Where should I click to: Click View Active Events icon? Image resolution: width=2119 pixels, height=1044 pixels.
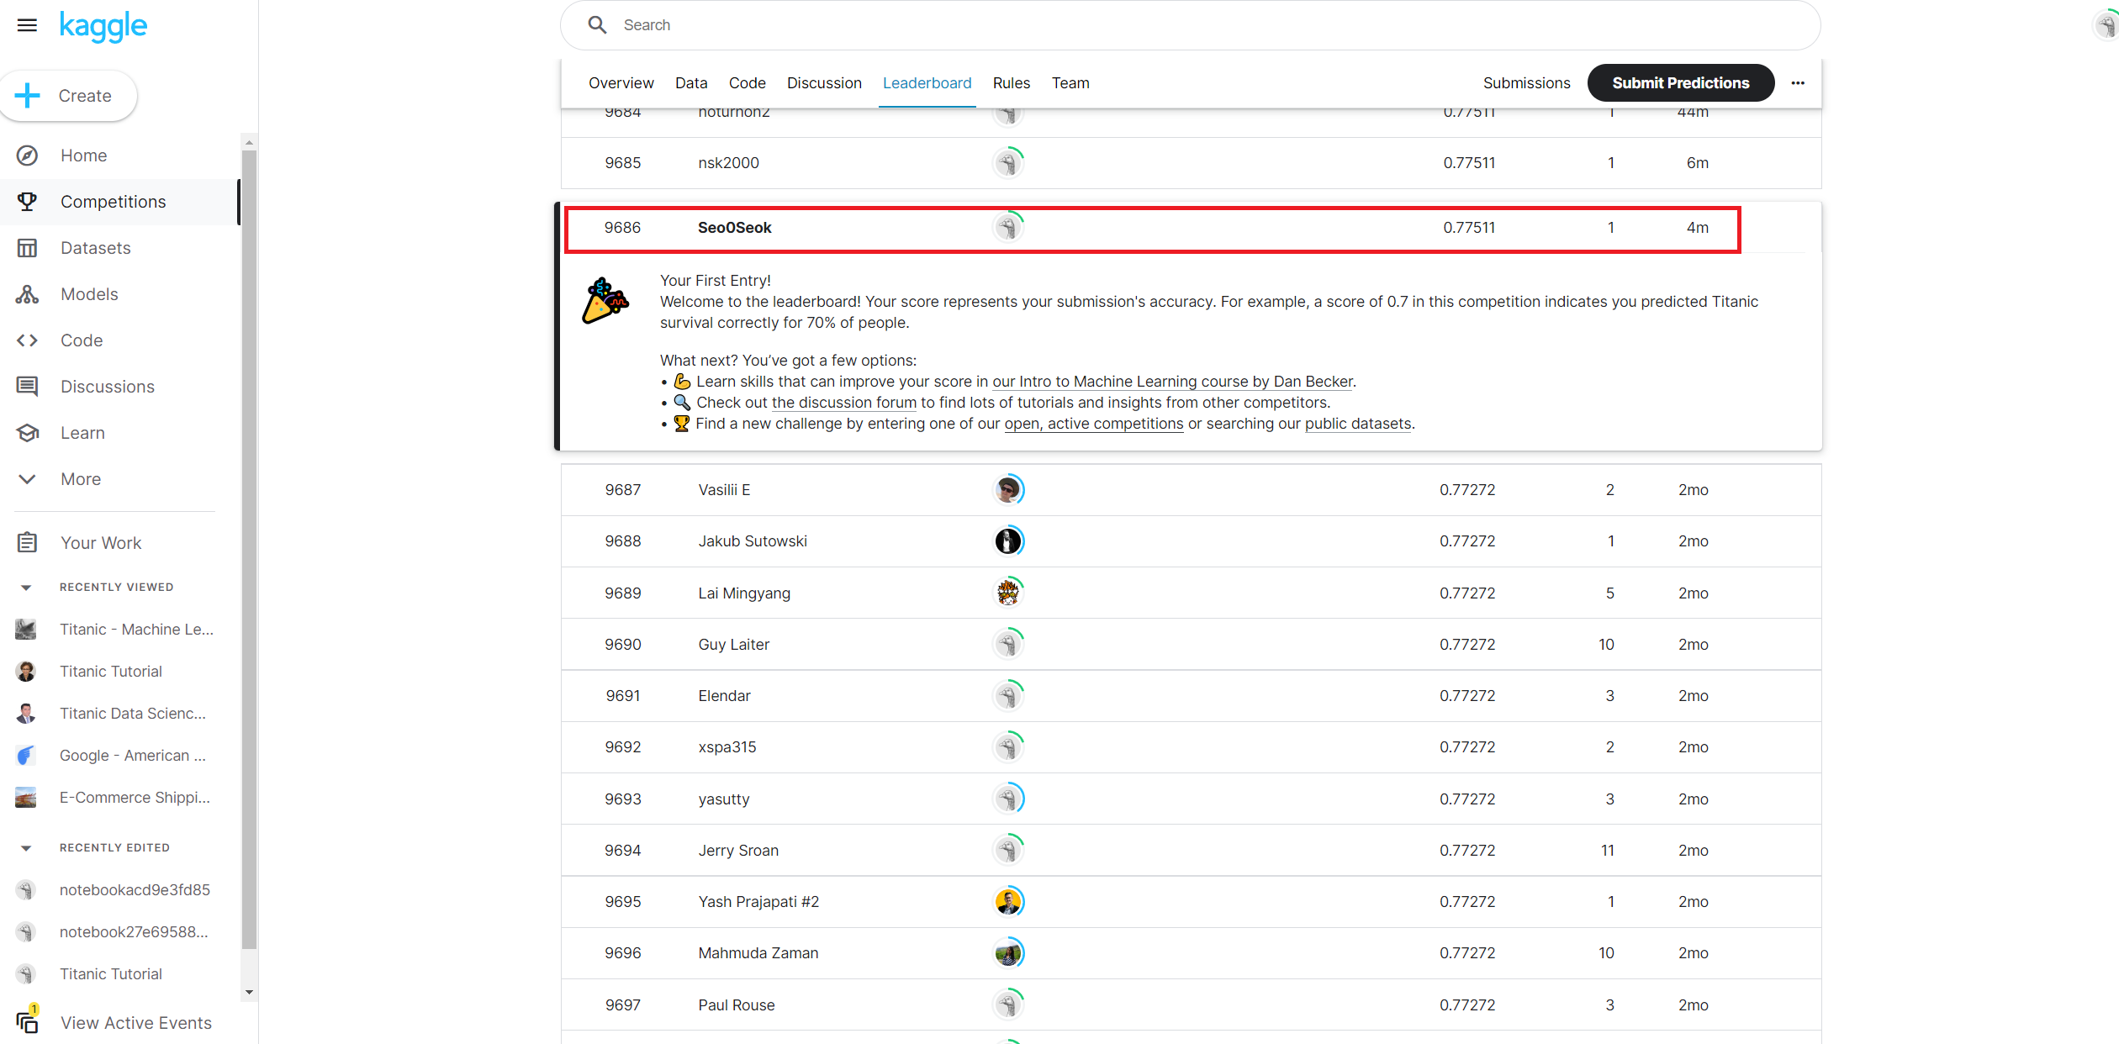click(27, 1021)
